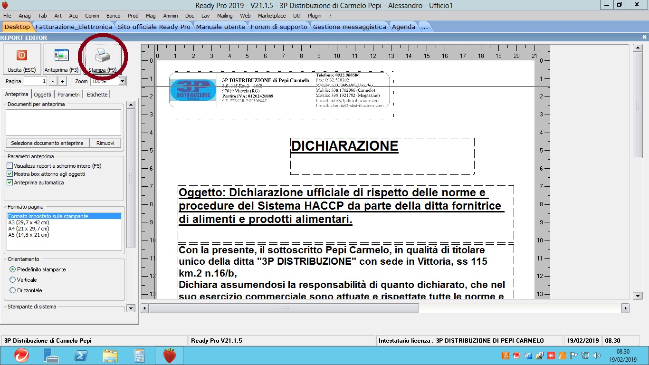The height and width of the screenshot is (365, 649).
Task: Switch to Sito ufficiale Ready Pro tab
Action: (154, 27)
